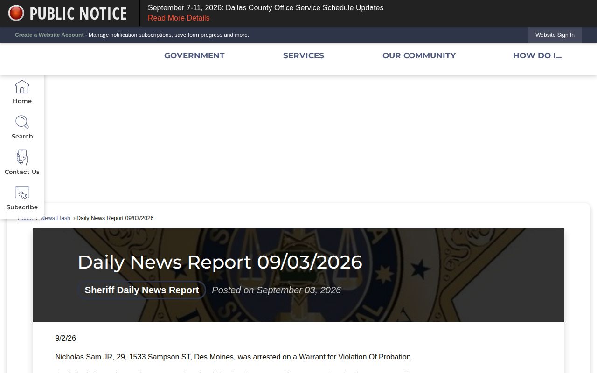Click the Website Sign In button
This screenshot has width=597, height=373.
[x=555, y=35]
